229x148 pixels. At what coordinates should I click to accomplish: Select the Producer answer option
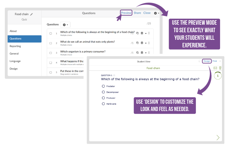(103, 98)
